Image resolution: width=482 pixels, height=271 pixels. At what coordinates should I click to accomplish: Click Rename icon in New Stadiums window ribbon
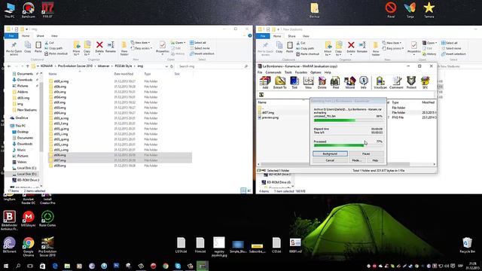[x=362, y=47]
